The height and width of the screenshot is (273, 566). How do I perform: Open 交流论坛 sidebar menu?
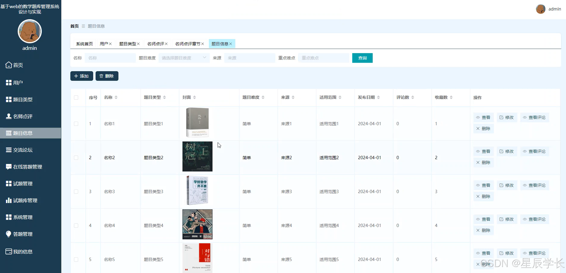click(x=30, y=150)
